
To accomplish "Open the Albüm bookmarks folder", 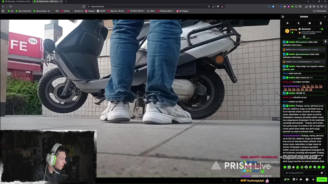I will coord(151,11).
